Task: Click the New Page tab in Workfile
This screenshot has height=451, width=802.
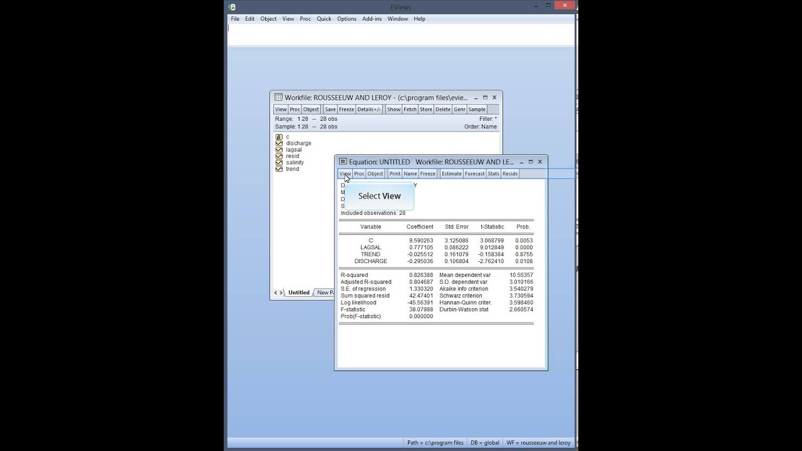Action: (x=325, y=293)
